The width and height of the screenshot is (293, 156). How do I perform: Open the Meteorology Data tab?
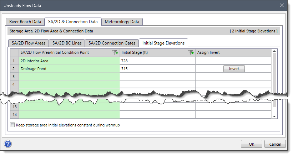pos(122,22)
